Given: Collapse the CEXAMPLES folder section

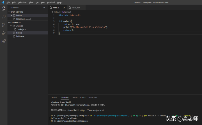Looking at the screenshot, I should [9, 22].
